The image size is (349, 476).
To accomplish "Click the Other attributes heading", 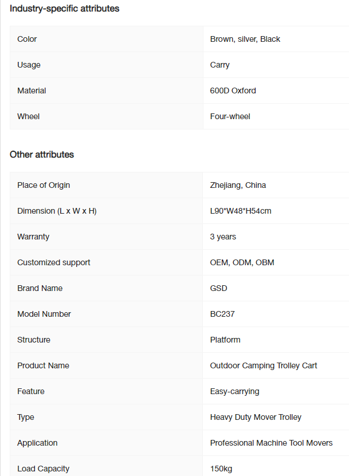I will tap(42, 155).
